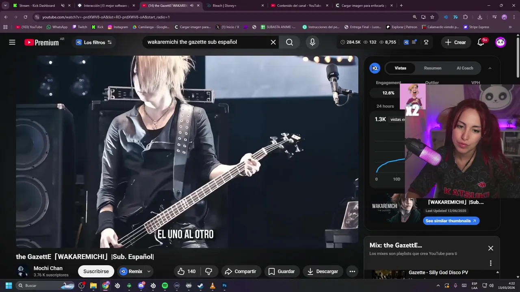Open YouTube notifications bell
The height and width of the screenshot is (292, 520).
pos(481,42)
